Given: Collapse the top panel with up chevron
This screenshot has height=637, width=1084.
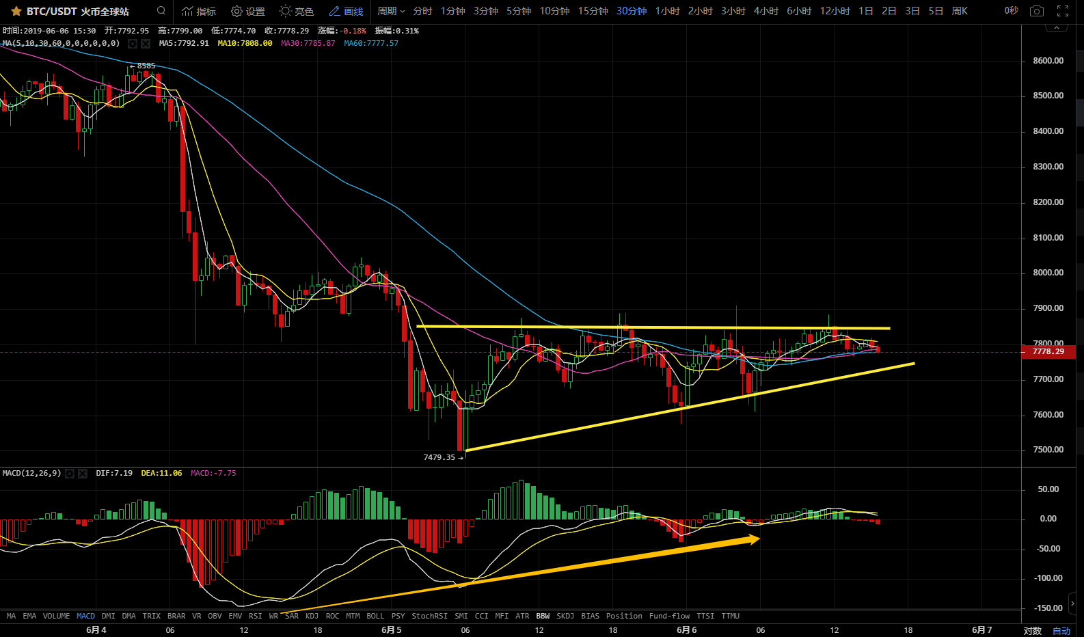Looking at the screenshot, I should tap(1057, 28).
